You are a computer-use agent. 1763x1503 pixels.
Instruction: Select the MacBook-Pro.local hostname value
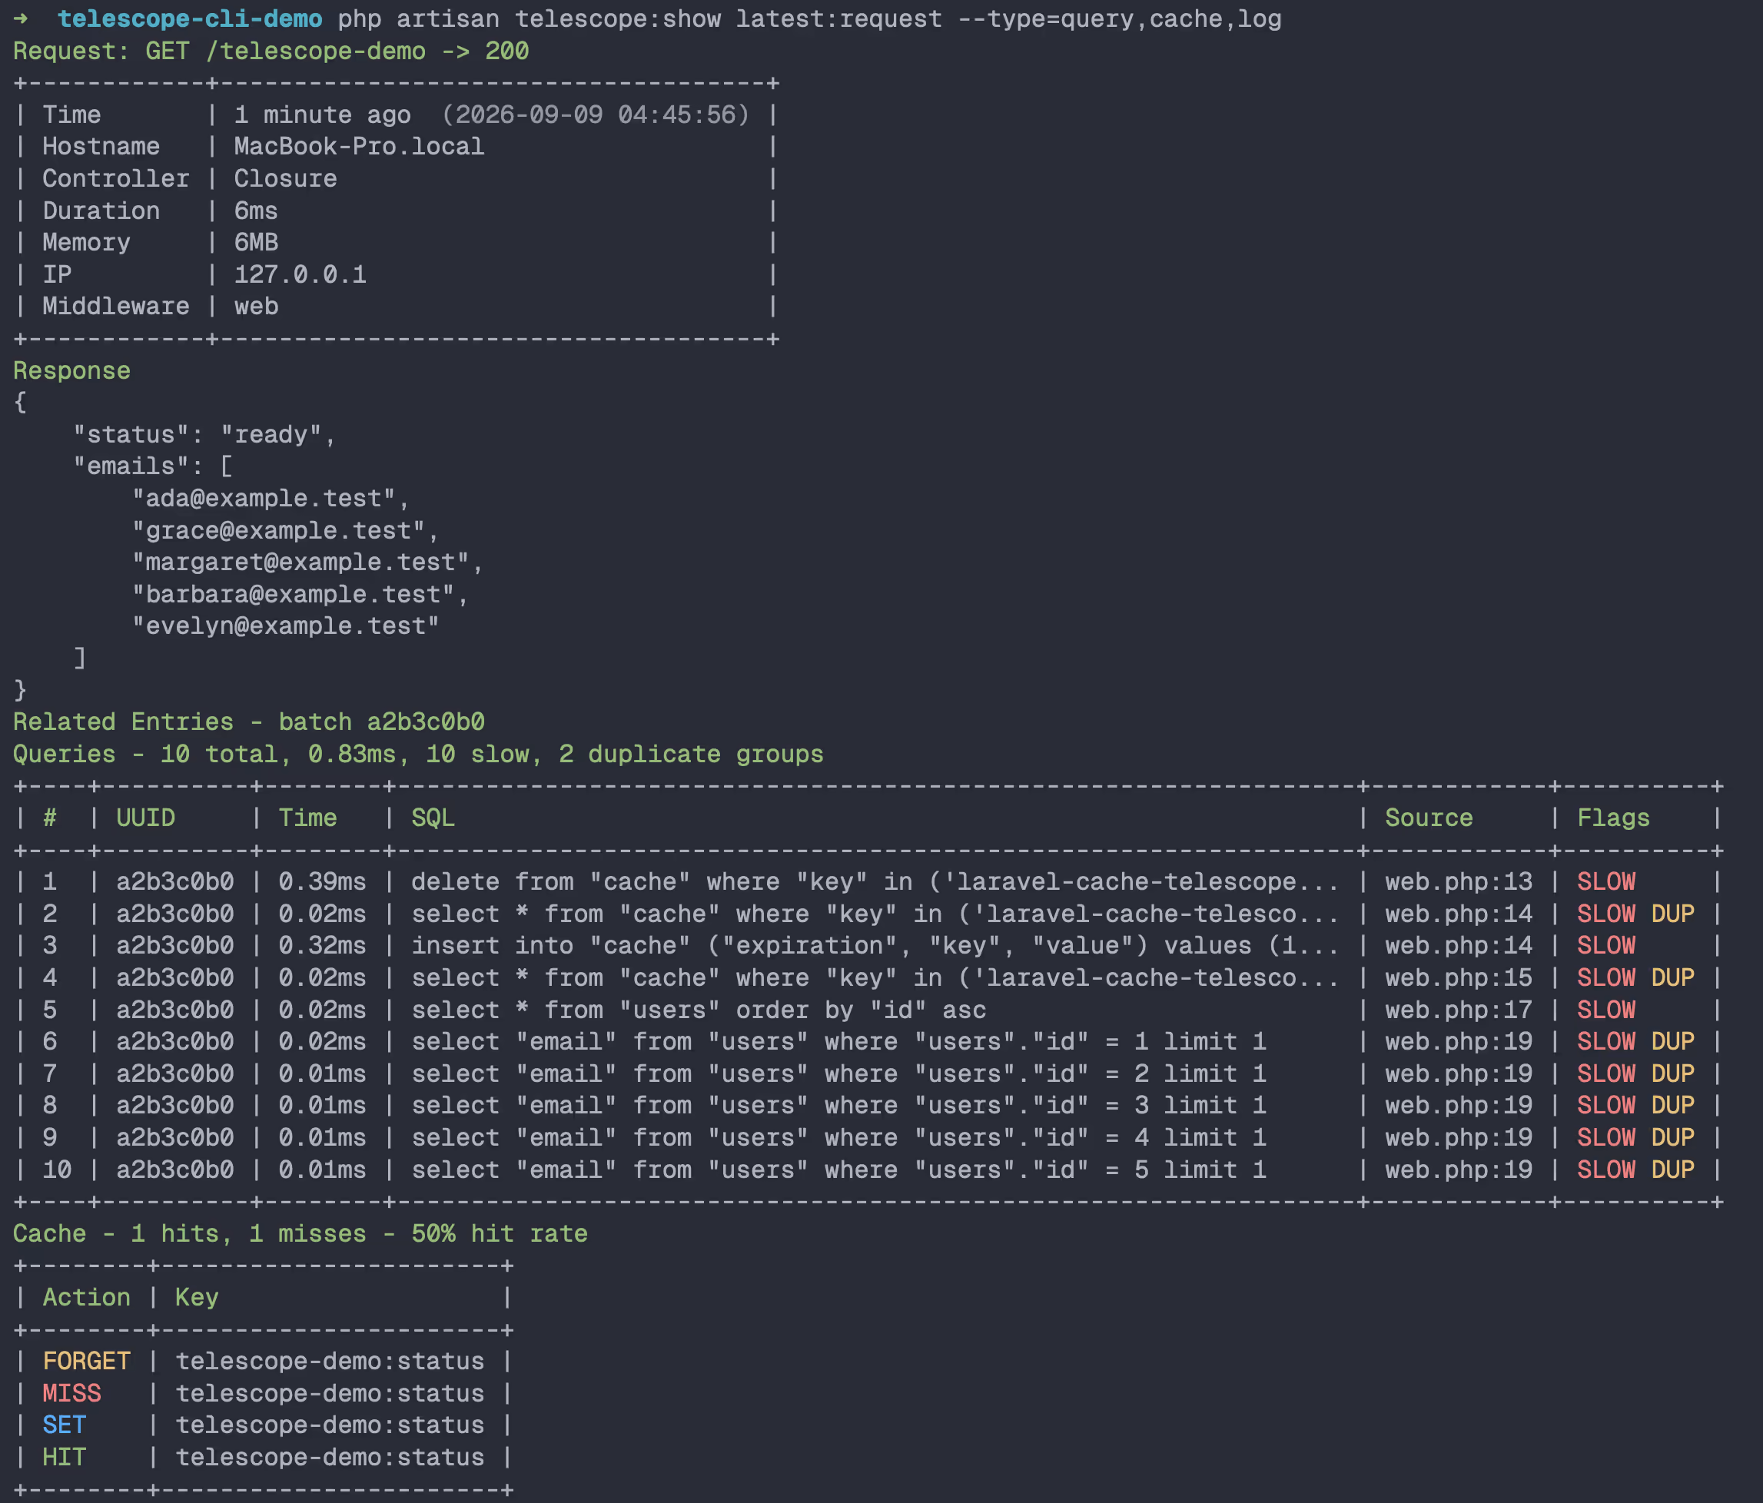(x=359, y=146)
